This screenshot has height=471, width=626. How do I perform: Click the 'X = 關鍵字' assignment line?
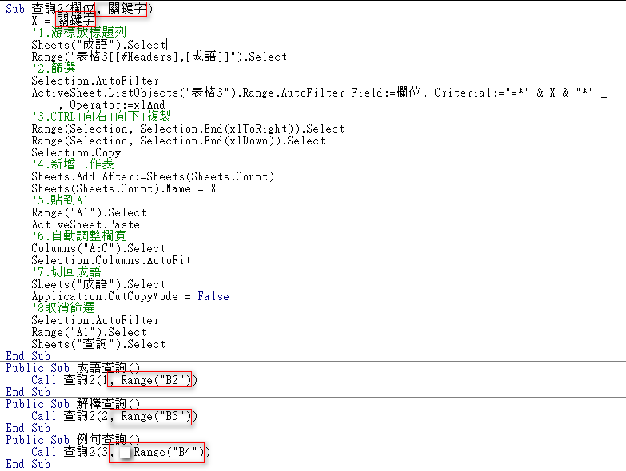(63, 20)
